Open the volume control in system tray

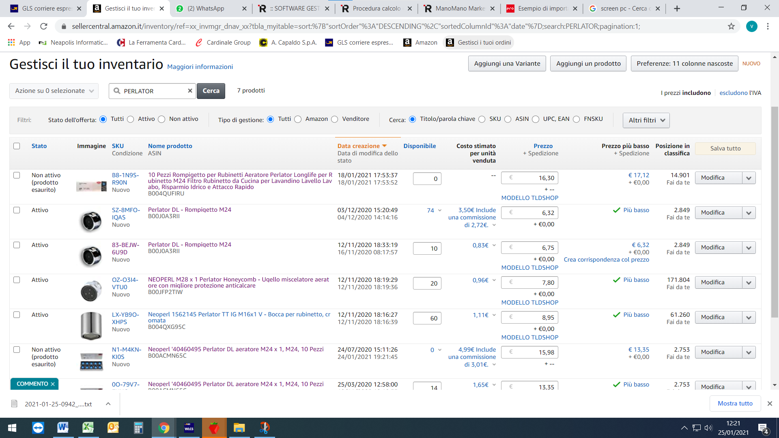click(x=708, y=428)
